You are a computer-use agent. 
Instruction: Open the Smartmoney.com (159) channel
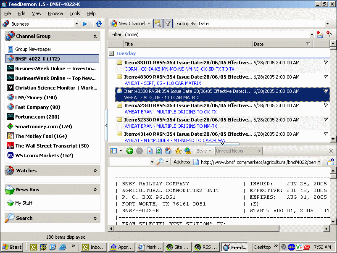tap(44, 126)
